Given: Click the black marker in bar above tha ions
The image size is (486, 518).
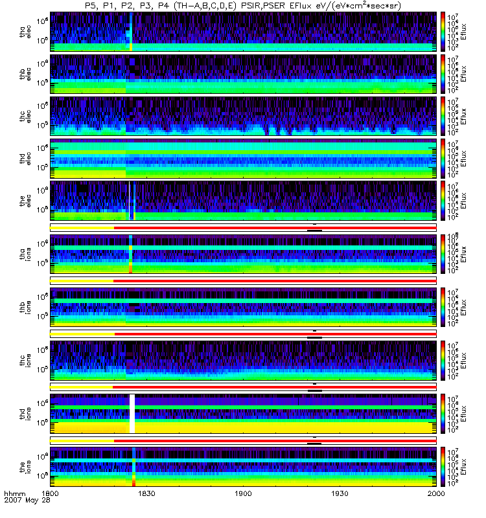Looking at the screenshot, I should tap(314, 230).
